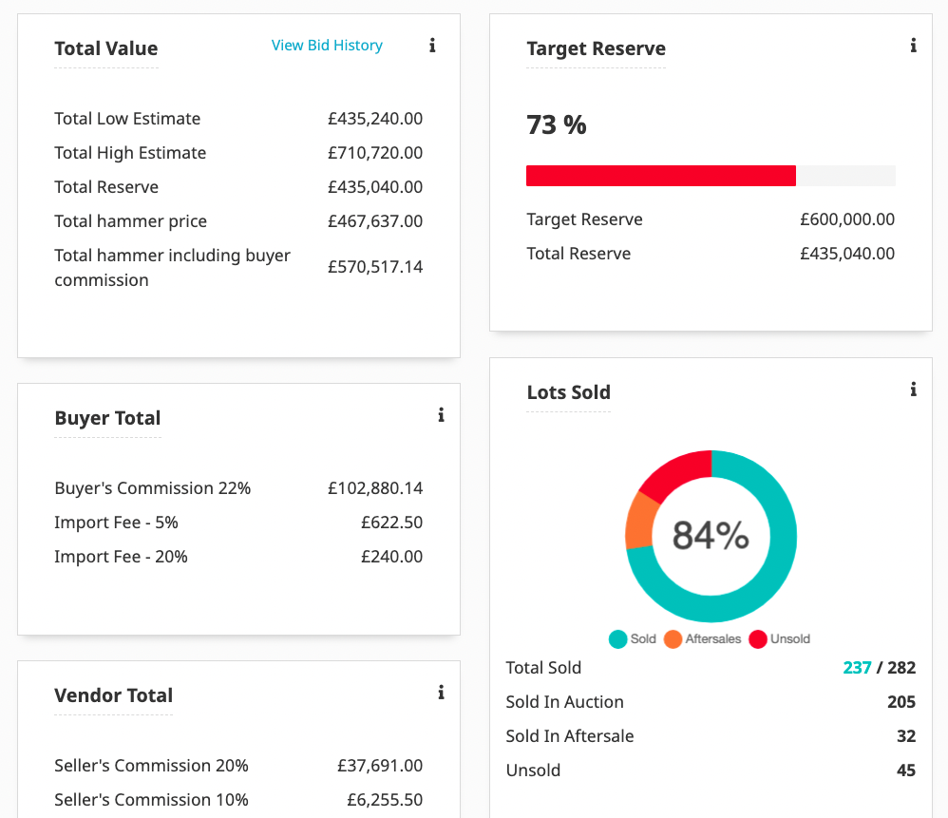This screenshot has width=948, height=818.
Task: Select the red Unsold legend icon
Action: [x=756, y=638]
